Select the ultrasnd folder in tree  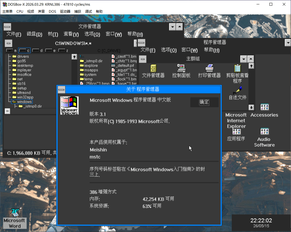(x=22, y=92)
